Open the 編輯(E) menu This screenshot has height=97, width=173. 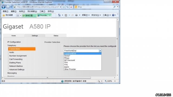(14, 11)
